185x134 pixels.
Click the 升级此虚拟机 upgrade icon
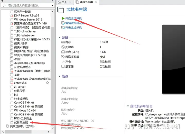coord(63,28)
